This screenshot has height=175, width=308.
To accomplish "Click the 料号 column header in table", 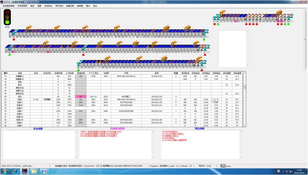I will [126, 73].
